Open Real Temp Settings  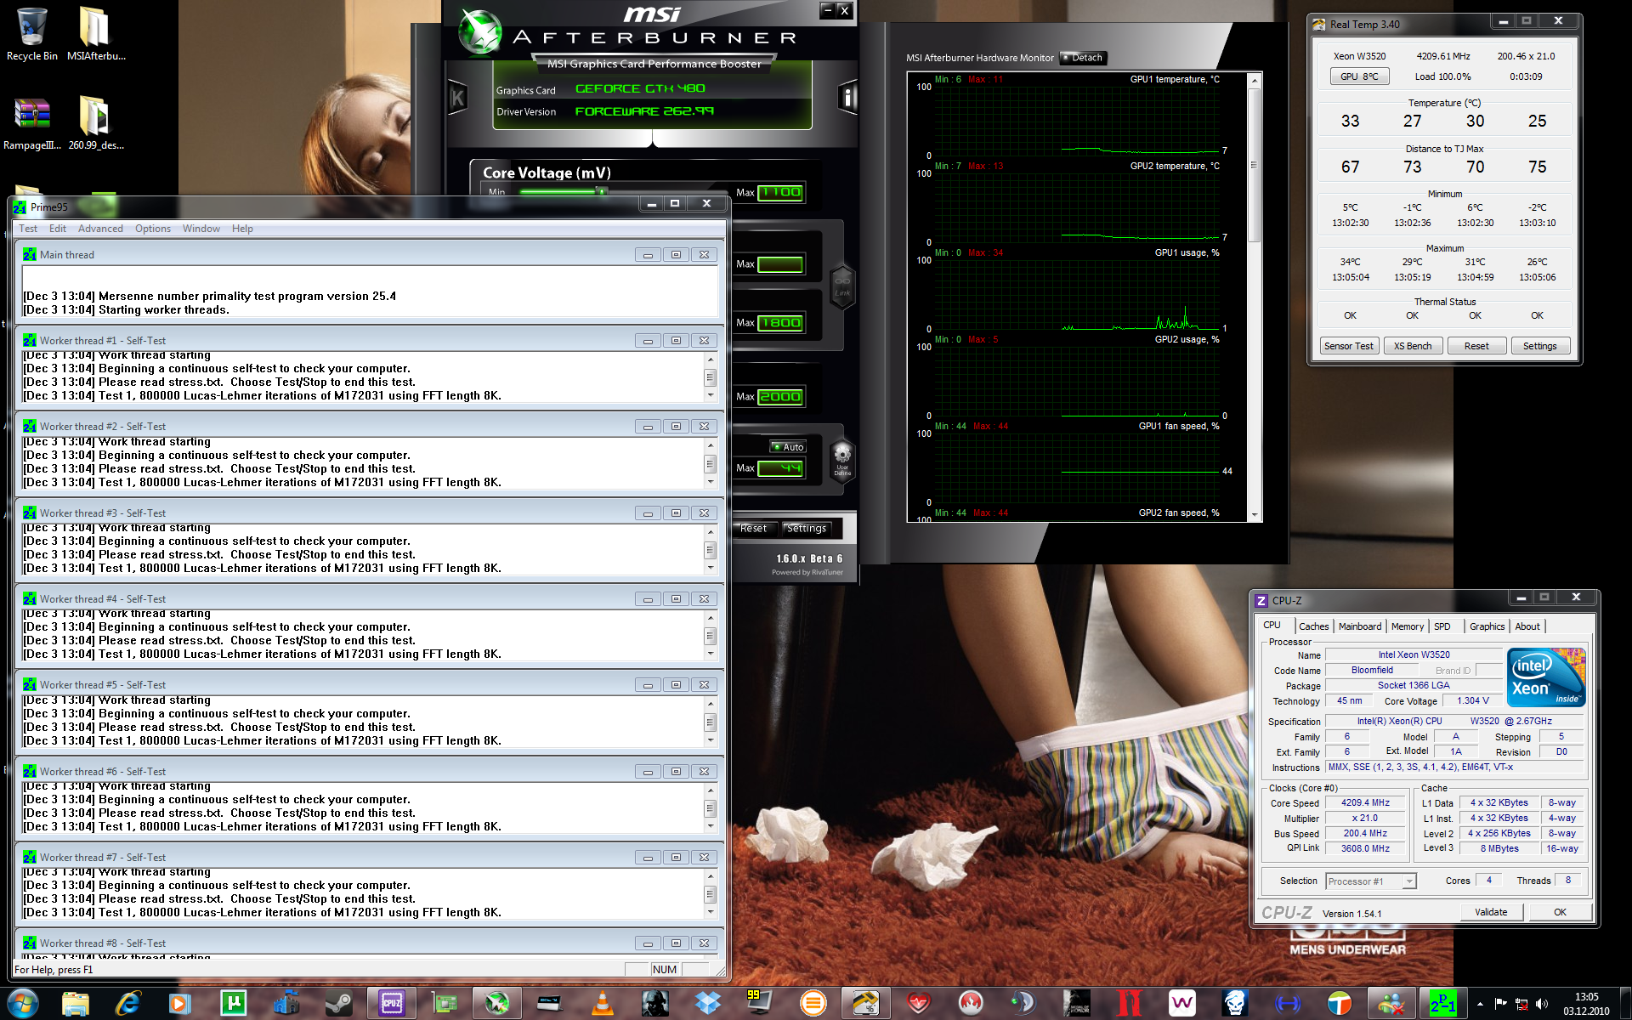[x=1540, y=346]
